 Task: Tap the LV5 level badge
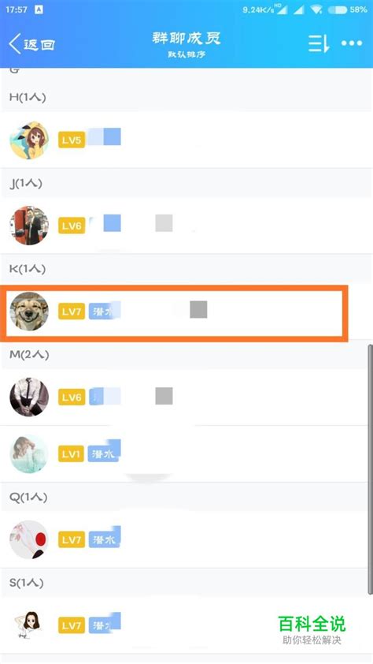tap(72, 140)
